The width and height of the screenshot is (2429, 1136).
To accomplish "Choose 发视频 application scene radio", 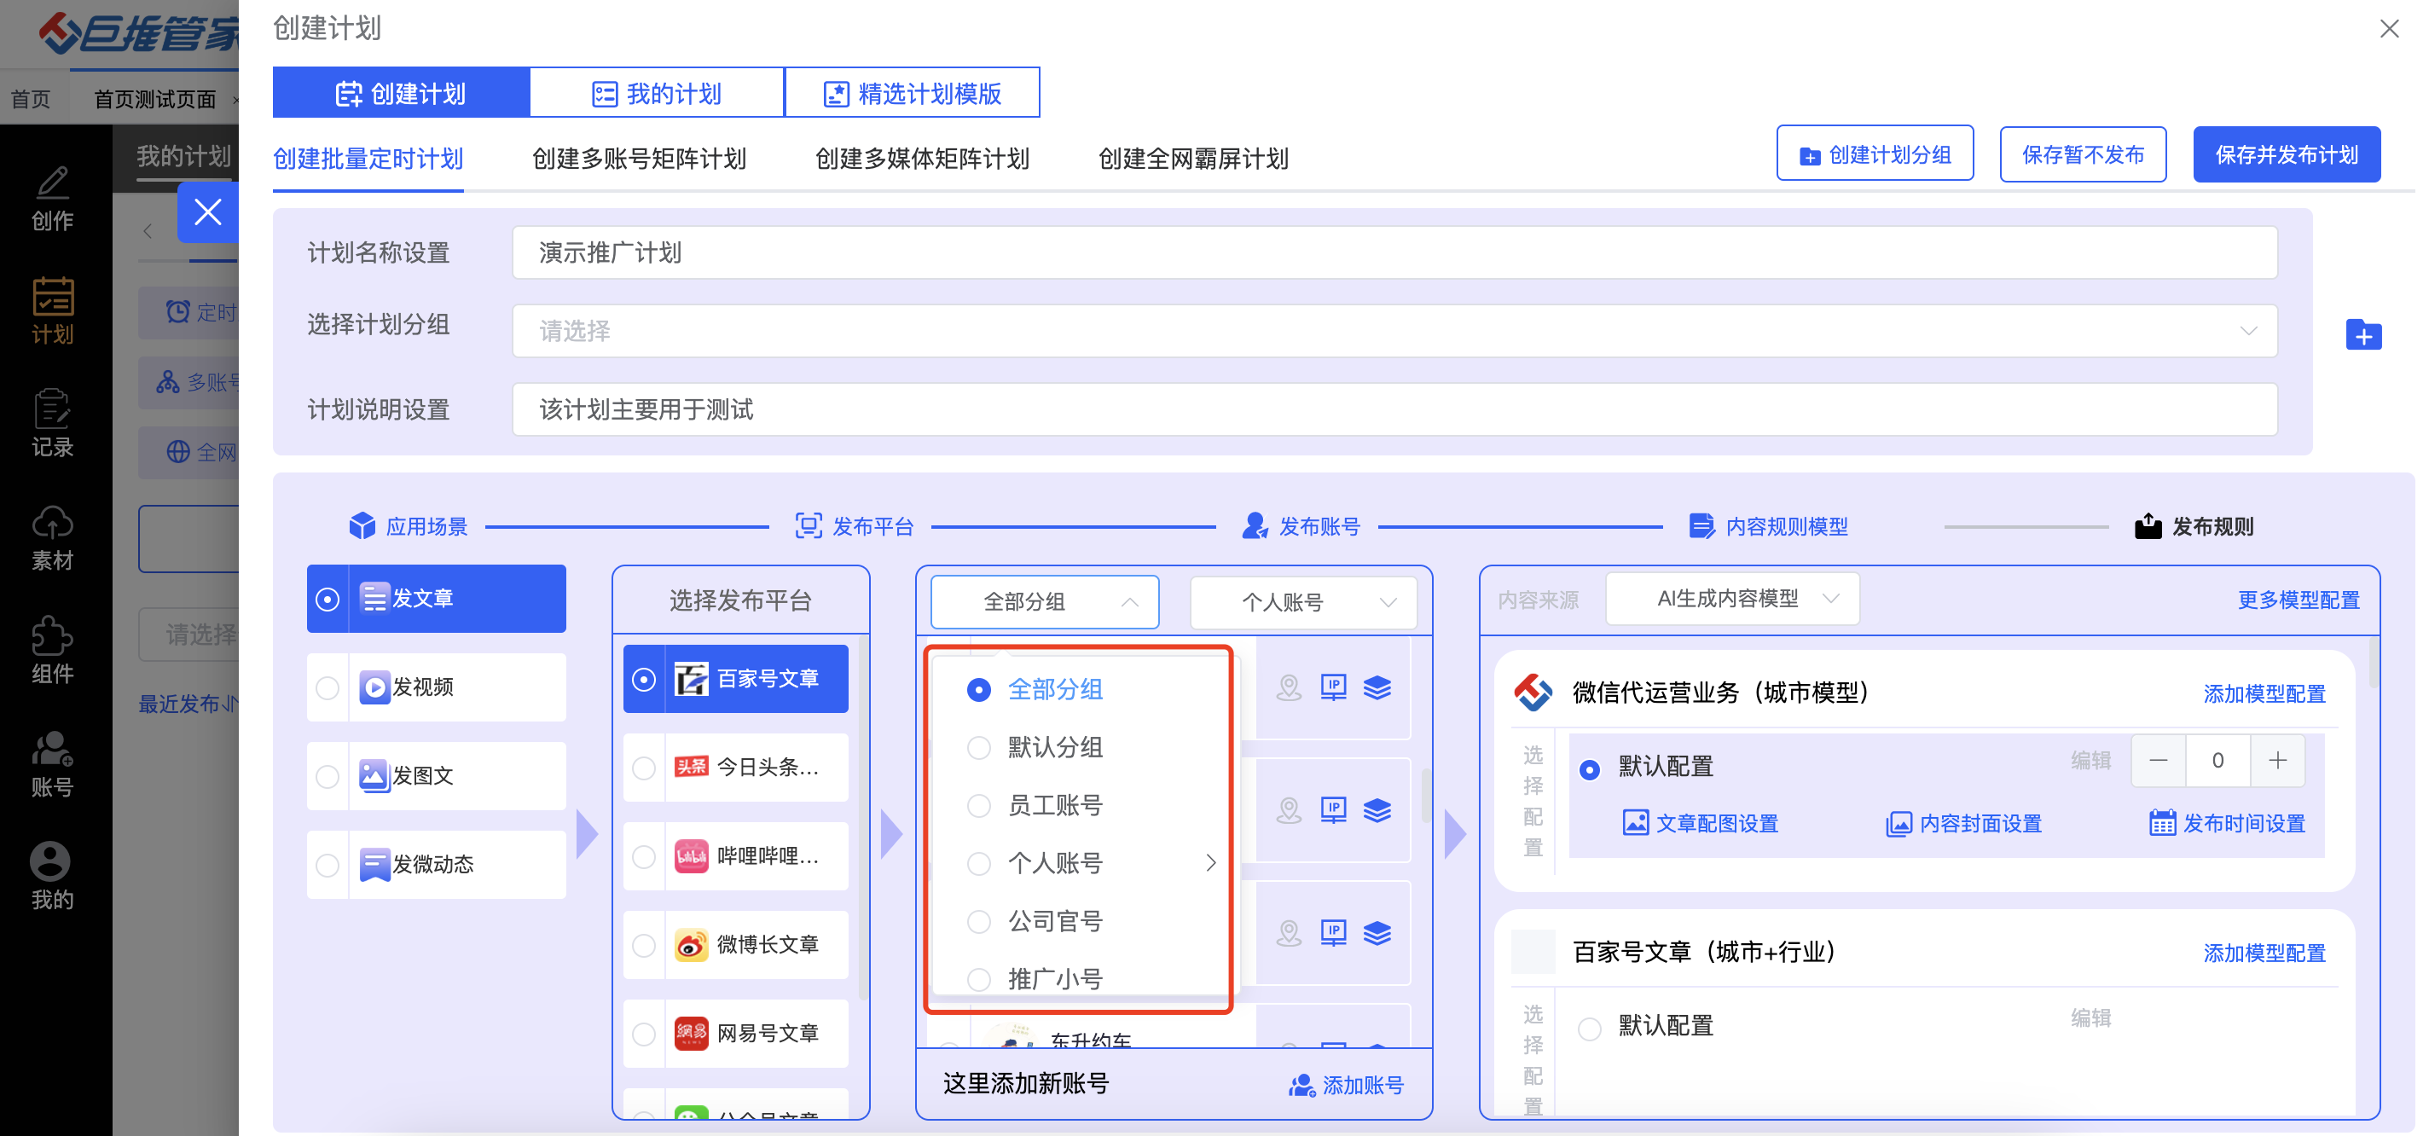I will tap(328, 687).
